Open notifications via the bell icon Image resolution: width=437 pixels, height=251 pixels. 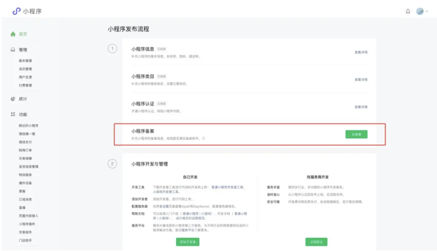click(409, 11)
